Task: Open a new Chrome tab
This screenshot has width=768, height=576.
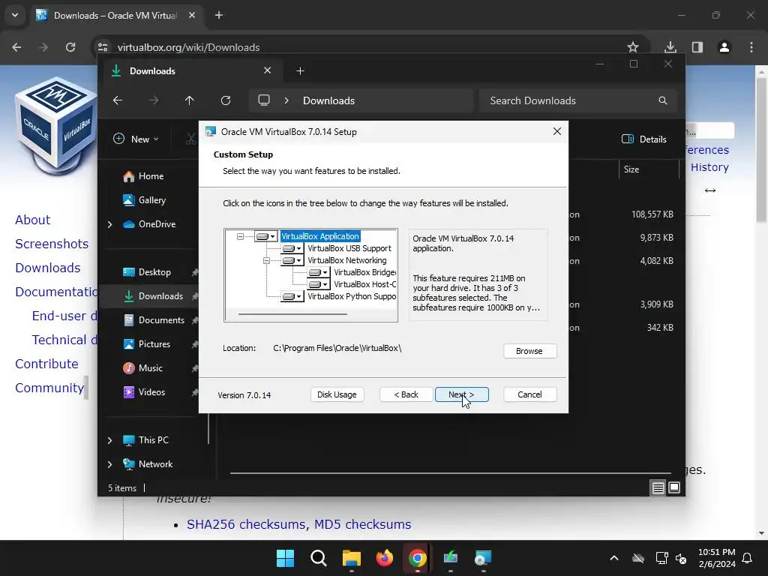Action: coord(219,15)
